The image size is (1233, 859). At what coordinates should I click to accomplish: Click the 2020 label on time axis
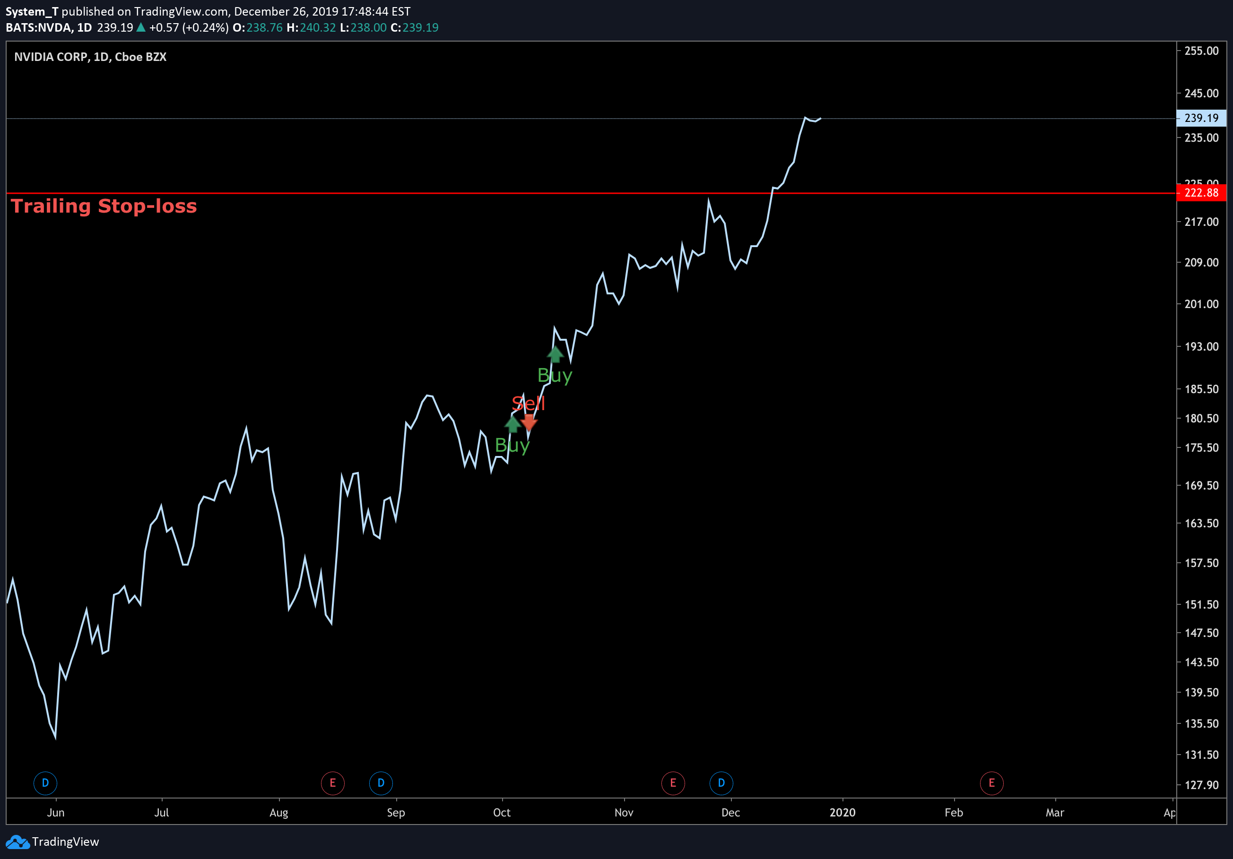click(842, 812)
